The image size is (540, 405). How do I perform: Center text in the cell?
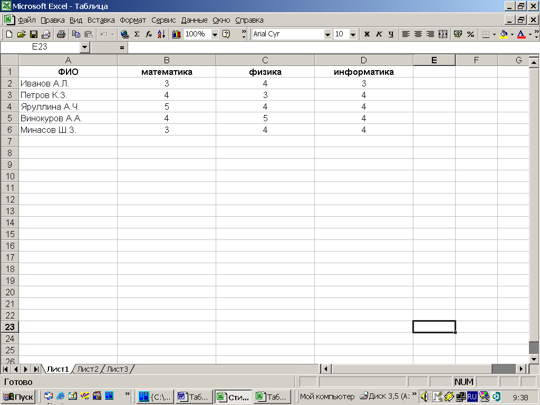418,34
